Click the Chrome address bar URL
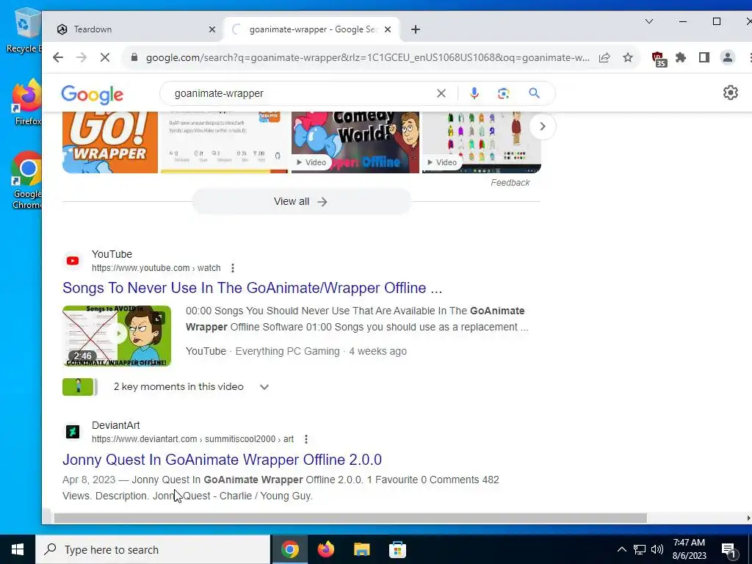This screenshot has height=564, width=752. point(367,57)
